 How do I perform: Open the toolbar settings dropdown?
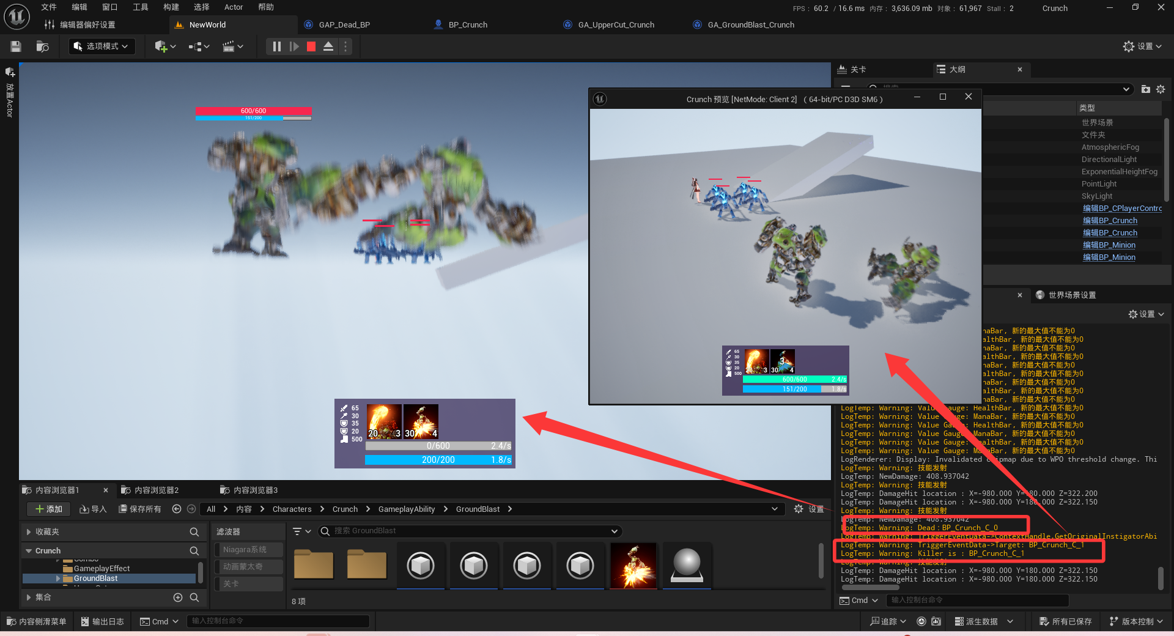(x=1142, y=46)
